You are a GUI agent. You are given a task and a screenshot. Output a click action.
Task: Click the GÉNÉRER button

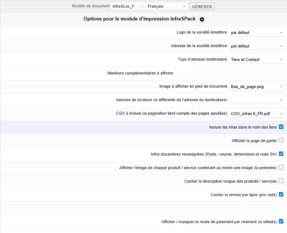(x=202, y=7)
